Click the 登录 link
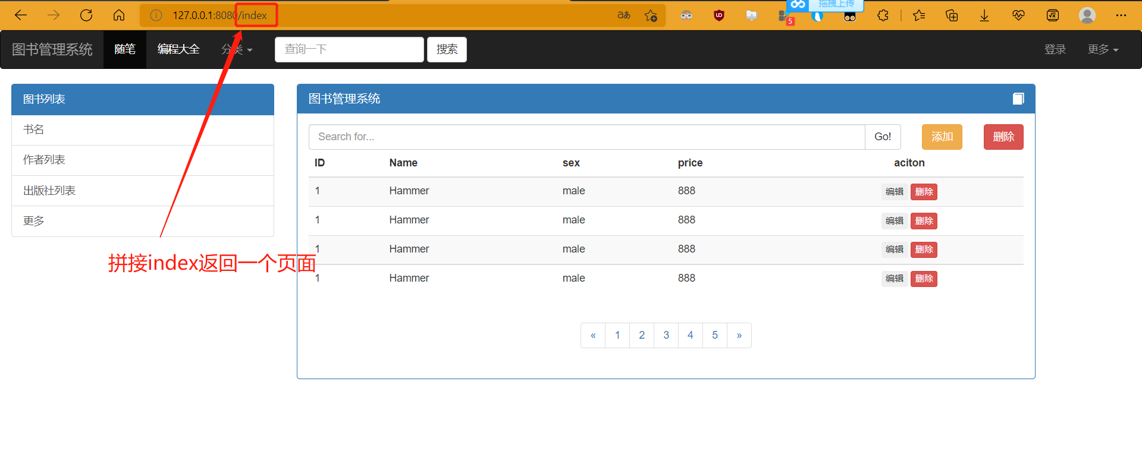Screen dimensions: 1142x470 (1055, 49)
